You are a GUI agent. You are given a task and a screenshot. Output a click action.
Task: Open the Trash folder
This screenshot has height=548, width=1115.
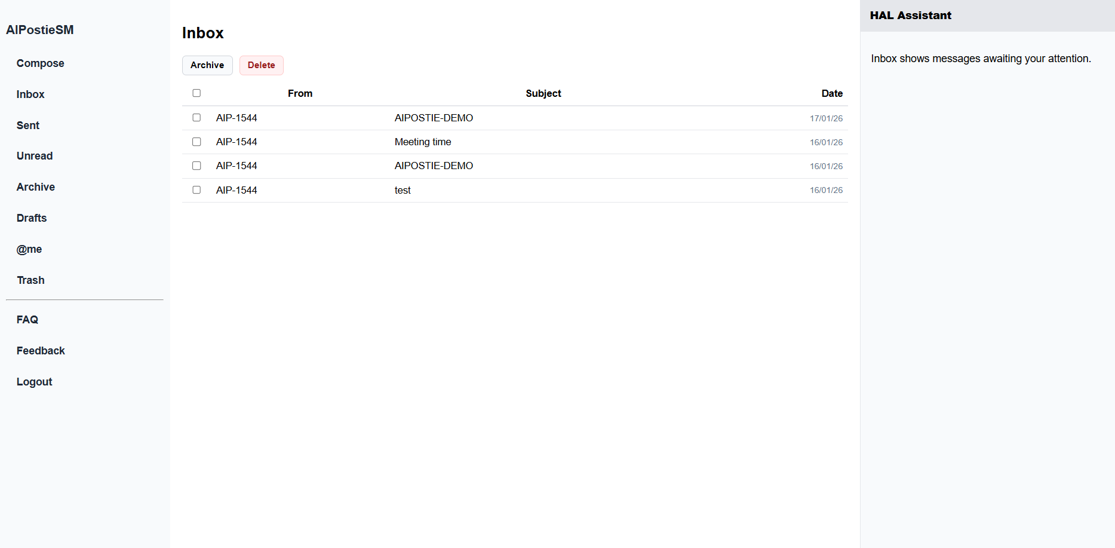tap(30, 280)
